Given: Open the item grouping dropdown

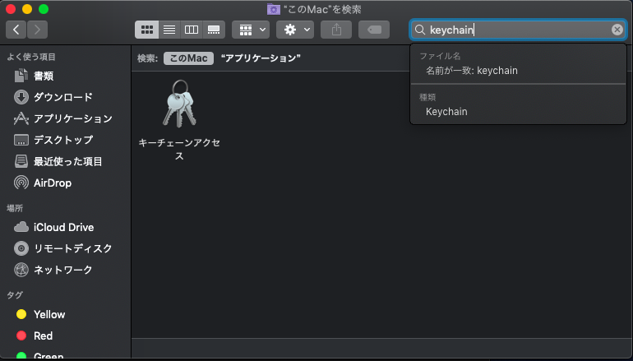Looking at the screenshot, I should pyautogui.click(x=251, y=30).
